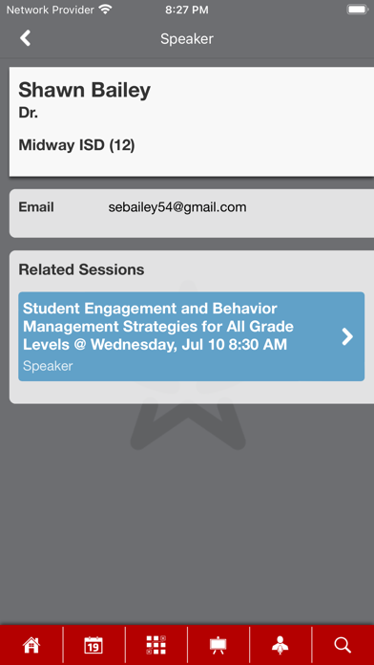Tap the Related Sessions heading

(81, 269)
